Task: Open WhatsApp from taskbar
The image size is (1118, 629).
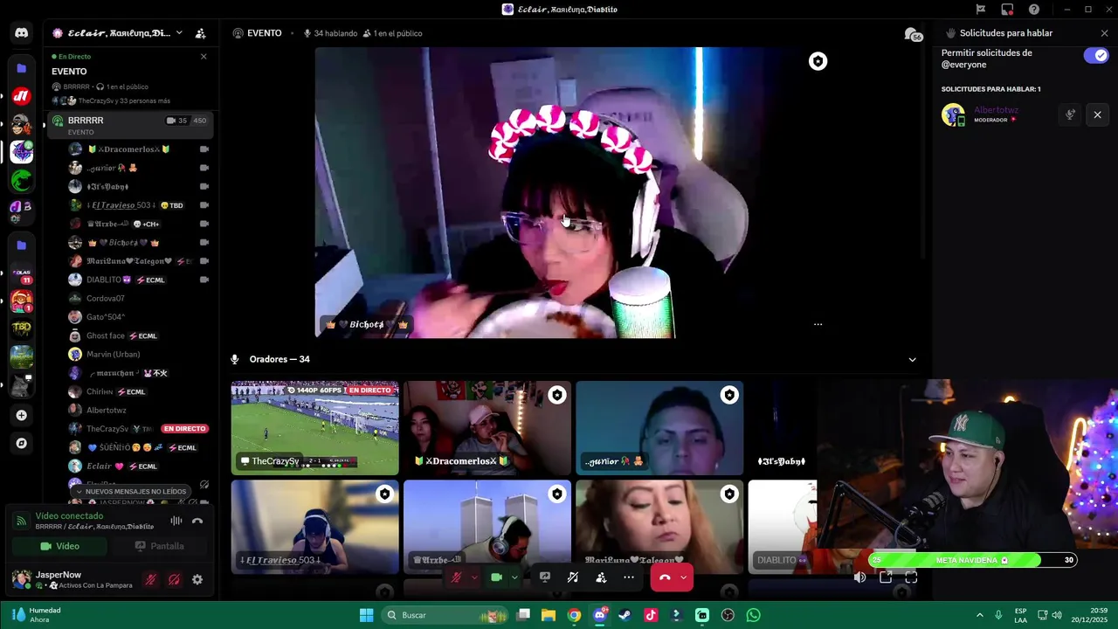Action: click(x=753, y=615)
